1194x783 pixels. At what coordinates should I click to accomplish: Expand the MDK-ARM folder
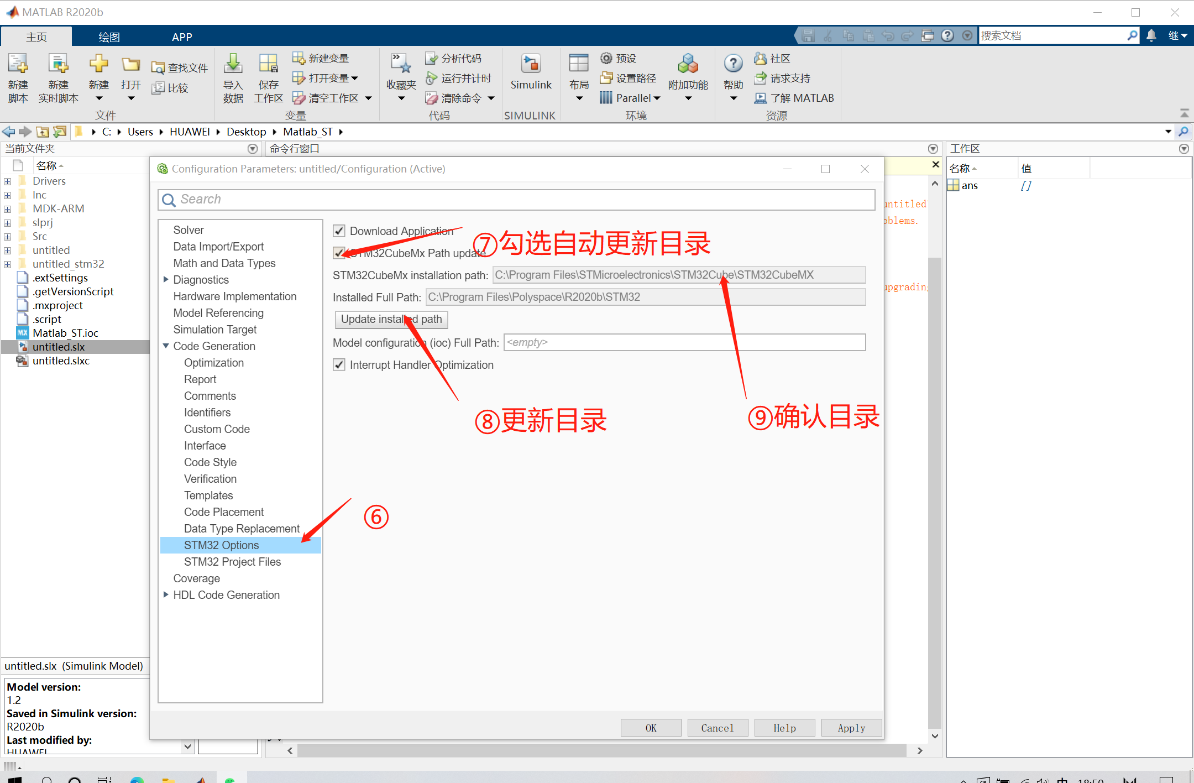pyautogui.click(x=7, y=209)
